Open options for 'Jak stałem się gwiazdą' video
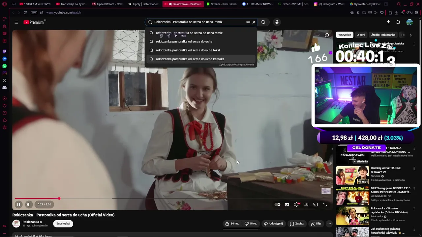The height and width of the screenshot is (237, 422). point(414,229)
